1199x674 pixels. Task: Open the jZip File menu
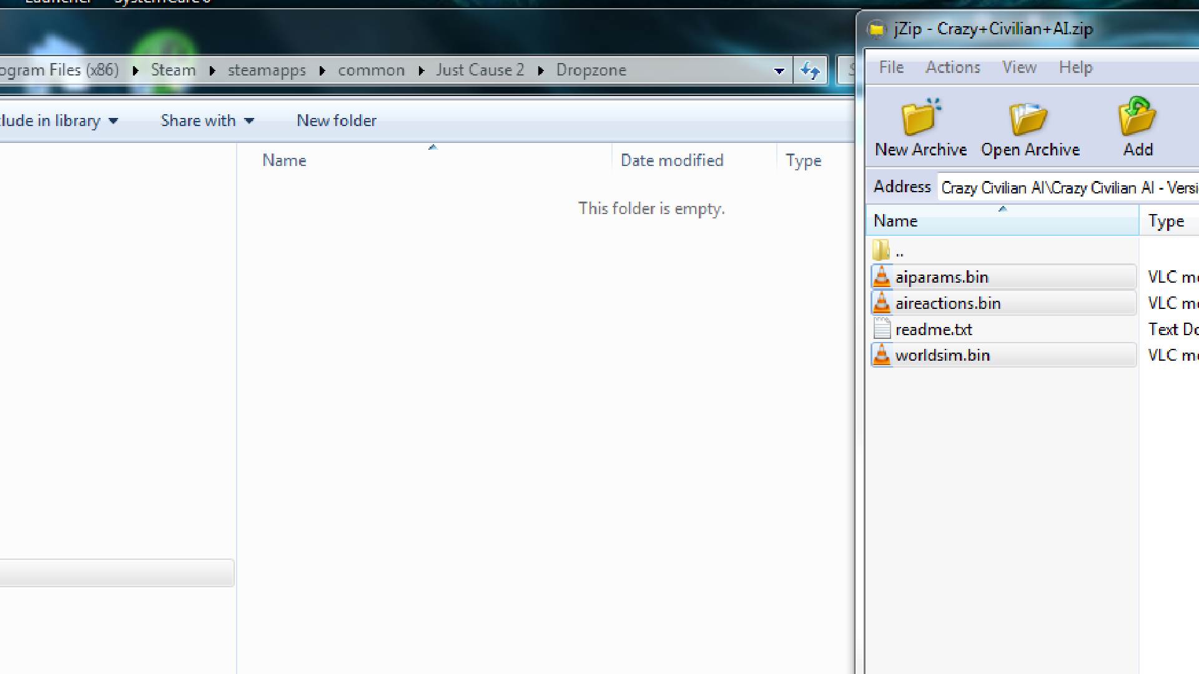(x=891, y=67)
